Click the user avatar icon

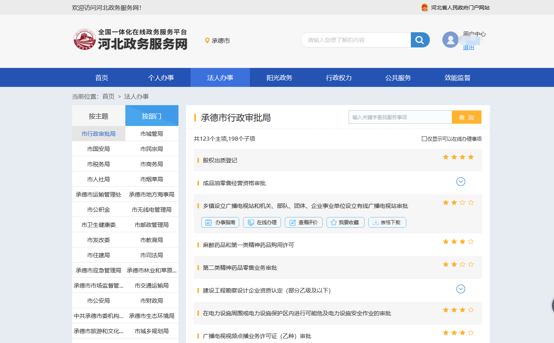tap(450, 40)
